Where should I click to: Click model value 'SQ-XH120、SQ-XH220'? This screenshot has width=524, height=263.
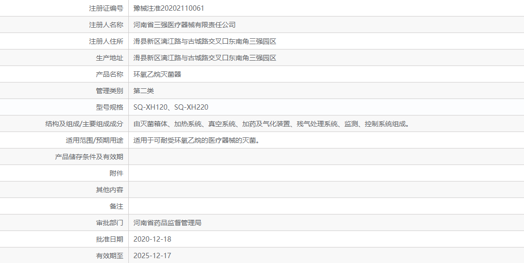pyautogui.click(x=171, y=107)
